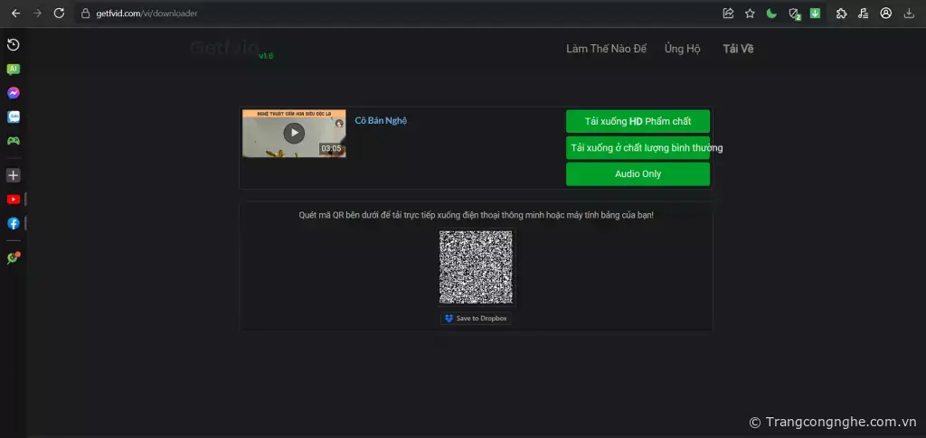Launch the AI assistant sidebar icon
Image resolution: width=926 pixels, height=438 pixels.
pyautogui.click(x=14, y=69)
